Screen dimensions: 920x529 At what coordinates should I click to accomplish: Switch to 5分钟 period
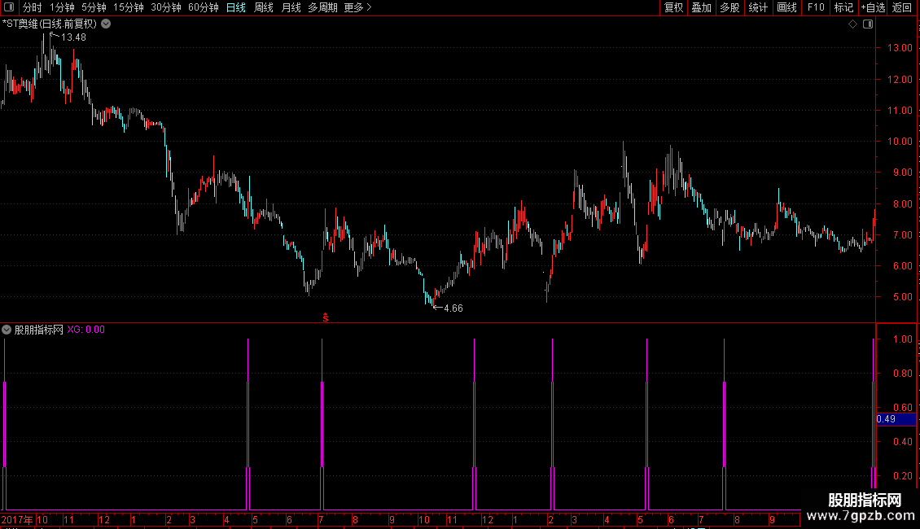click(94, 7)
